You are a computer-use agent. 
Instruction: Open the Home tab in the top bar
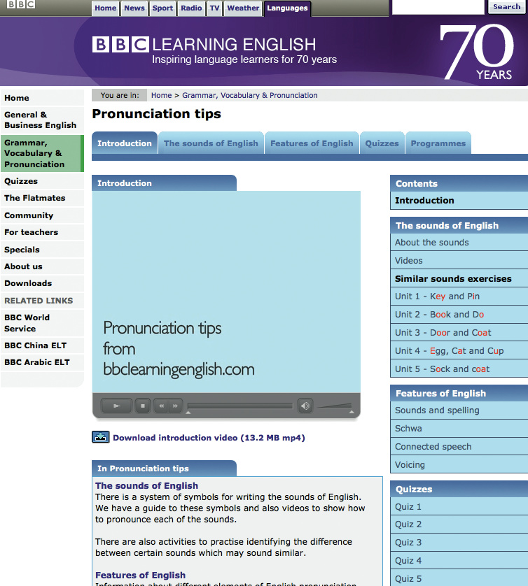coord(106,8)
